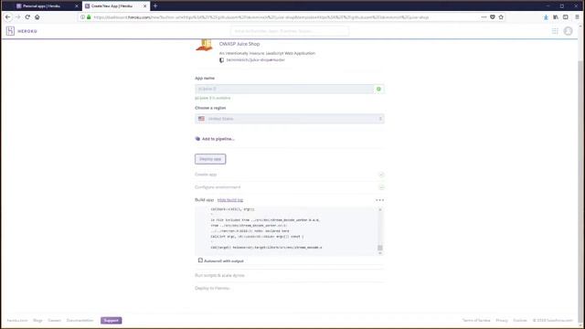Open the juice-shop GitHub repository link
The image size is (585, 329).
pos(256,60)
